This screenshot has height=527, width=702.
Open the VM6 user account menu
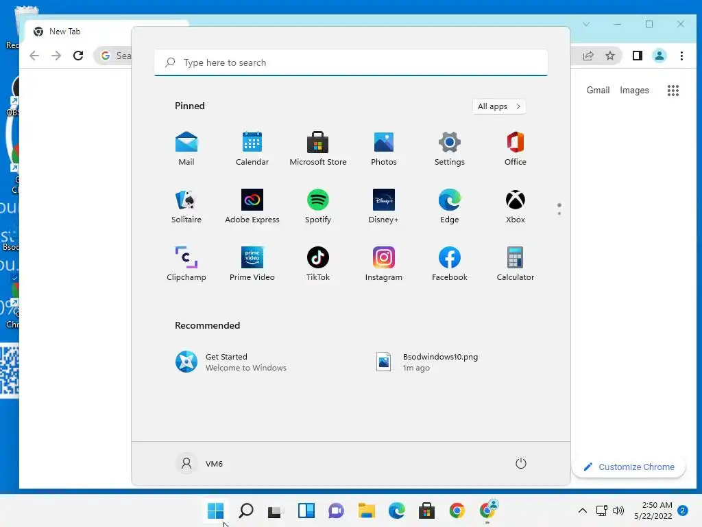coord(199,463)
